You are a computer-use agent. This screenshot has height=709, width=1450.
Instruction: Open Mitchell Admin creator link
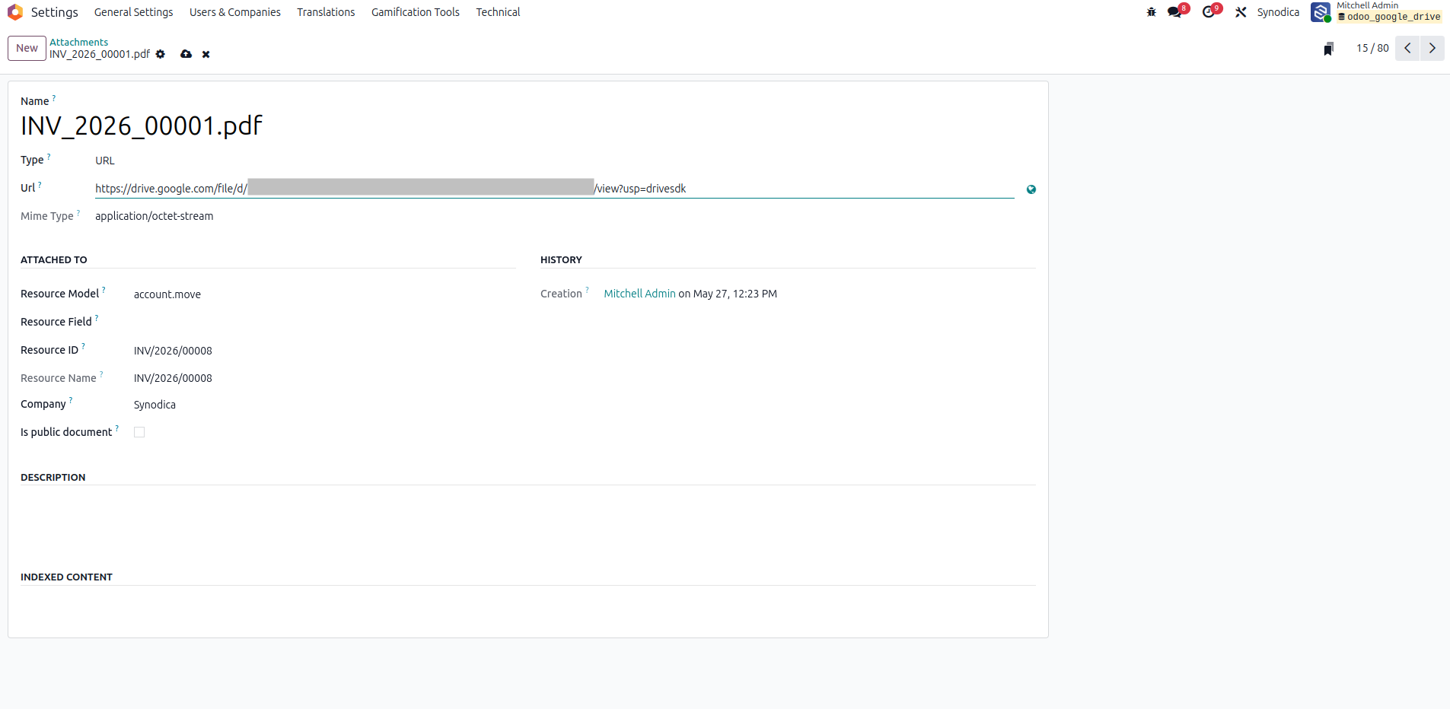pos(639,294)
